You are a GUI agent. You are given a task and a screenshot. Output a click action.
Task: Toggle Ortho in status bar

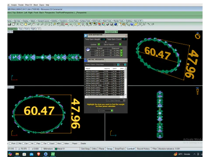(94, 149)
